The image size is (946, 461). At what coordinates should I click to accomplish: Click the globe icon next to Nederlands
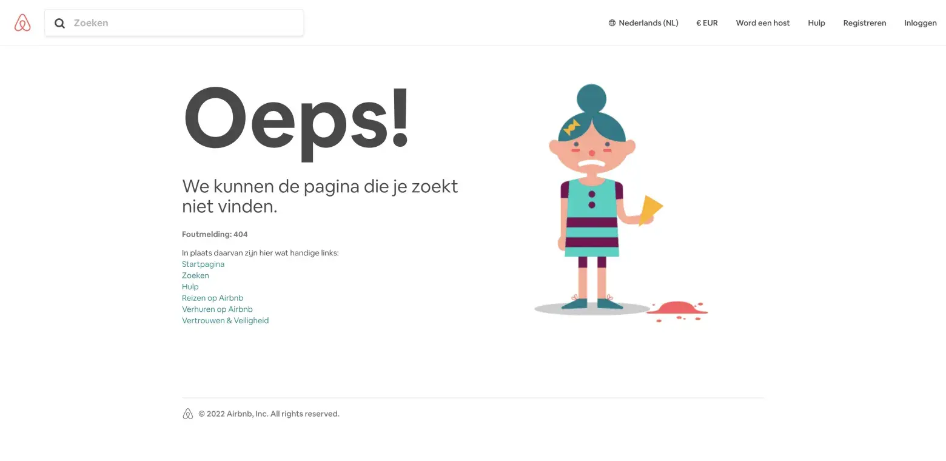point(612,23)
